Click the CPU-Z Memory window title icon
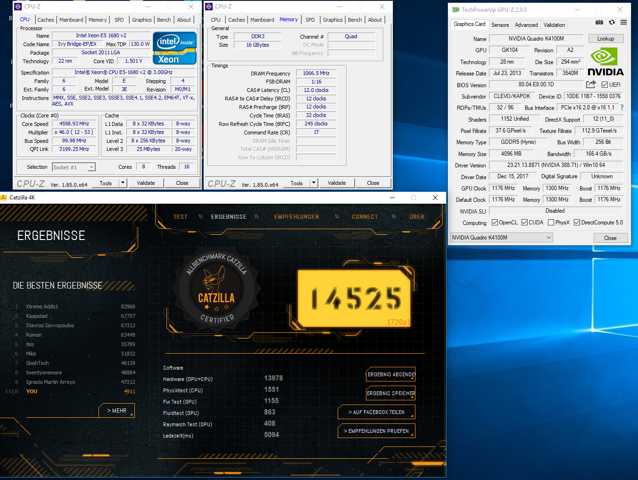638x480 pixels. click(209, 7)
